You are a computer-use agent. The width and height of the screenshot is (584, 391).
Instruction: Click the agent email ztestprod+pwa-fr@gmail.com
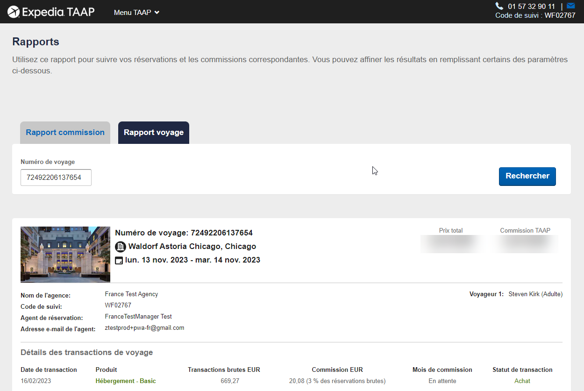(144, 328)
